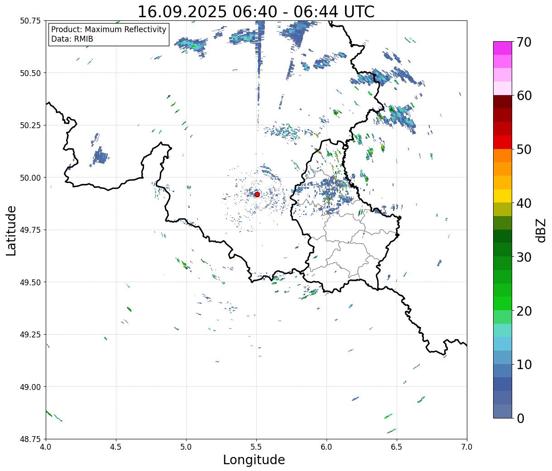Viewport: 552px width, 471px height.
Task: Click the 'Product: Maximum Reflectivity' legend text
Action: pyautogui.click(x=109, y=29)
